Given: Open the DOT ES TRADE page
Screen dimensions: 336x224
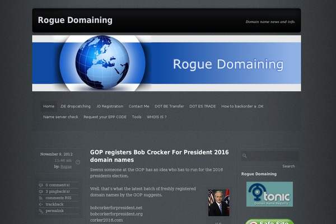Looking at the screenshot, I should (203, 106).
